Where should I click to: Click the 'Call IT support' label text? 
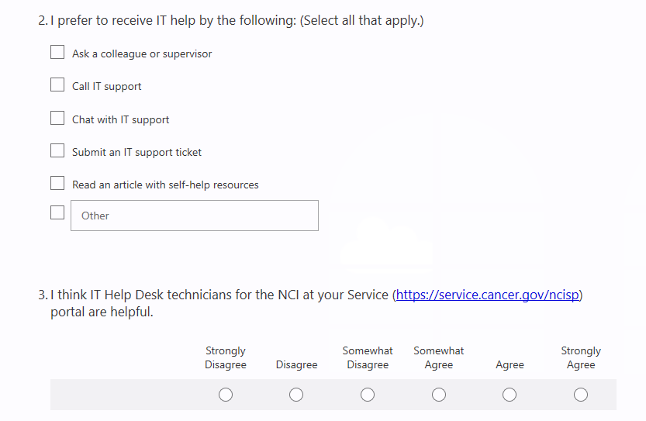click(107, 86)
